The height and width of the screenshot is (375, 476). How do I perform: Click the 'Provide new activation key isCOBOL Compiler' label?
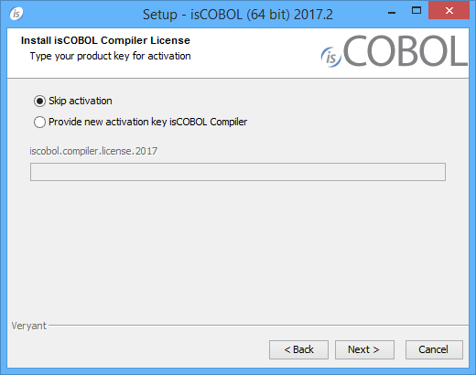click(x=147, y=122)
